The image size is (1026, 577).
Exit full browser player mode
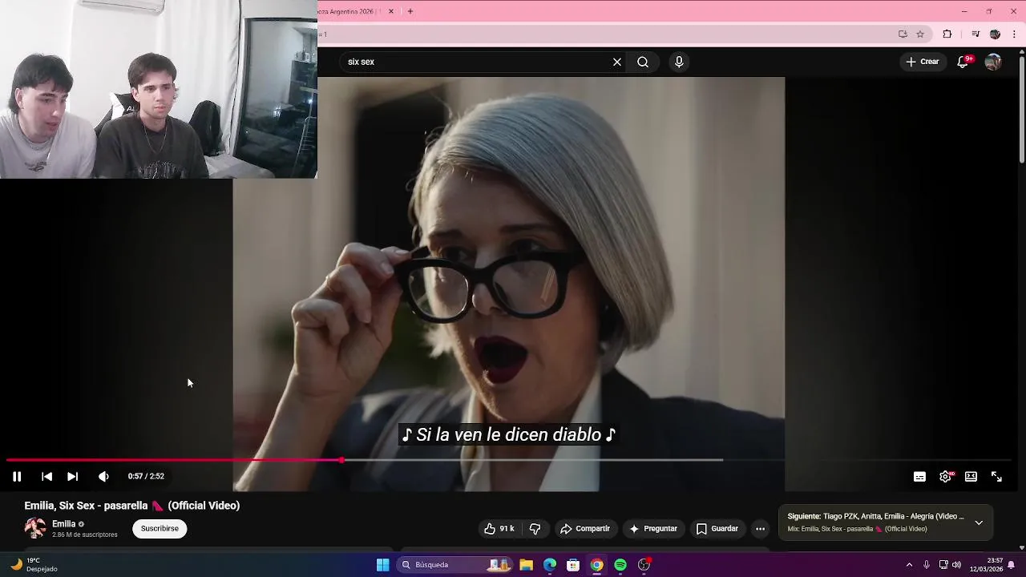tap(996, 476)
